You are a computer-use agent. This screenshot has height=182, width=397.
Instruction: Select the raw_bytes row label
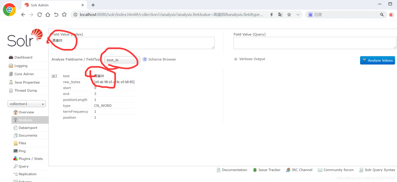click(x=72, y=82)
